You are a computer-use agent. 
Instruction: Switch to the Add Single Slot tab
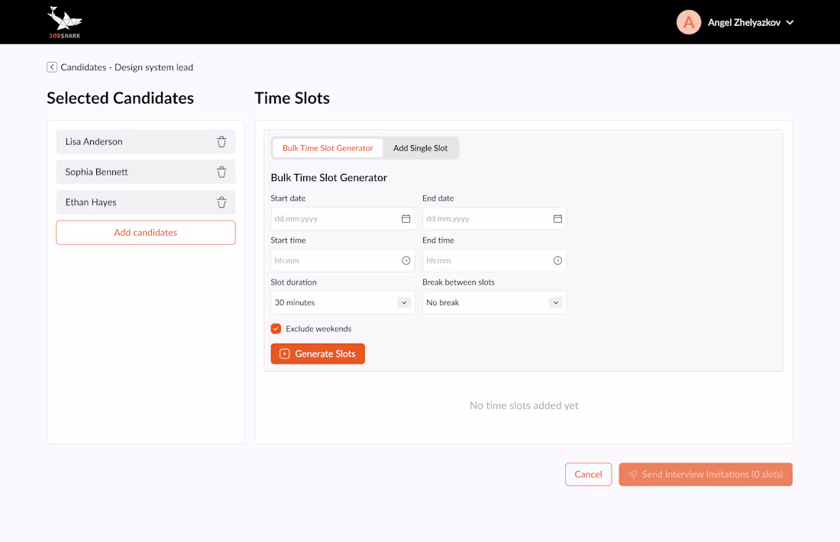(x=420, y=148)
